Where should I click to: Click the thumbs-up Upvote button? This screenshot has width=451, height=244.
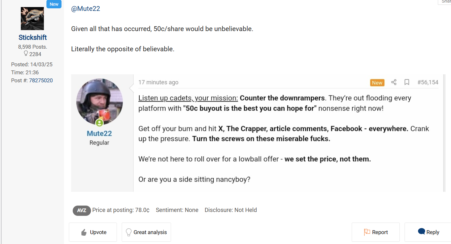tap(93, 232)
